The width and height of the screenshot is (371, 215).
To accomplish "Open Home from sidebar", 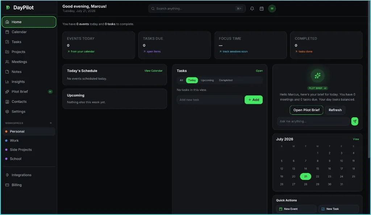I will point(29,22).
